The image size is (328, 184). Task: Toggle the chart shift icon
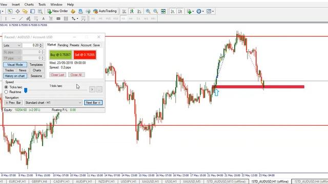[180, 11]
